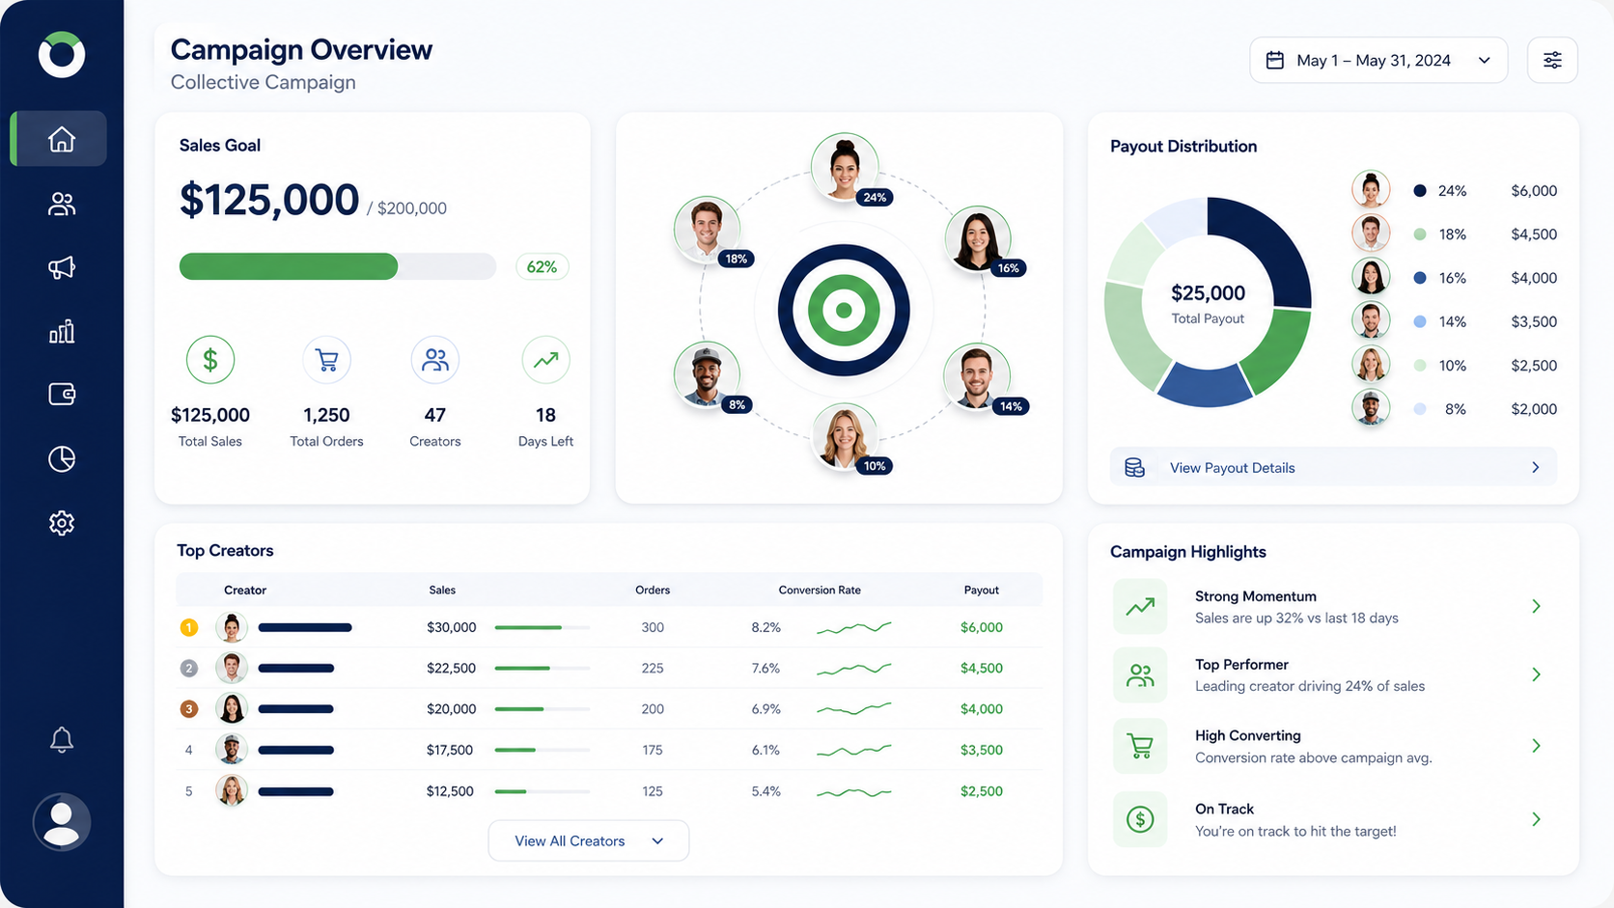Screen dimensions: 1614x908
Task: Click the rank 5 creator avatar in table
Action: pos(232,791)
